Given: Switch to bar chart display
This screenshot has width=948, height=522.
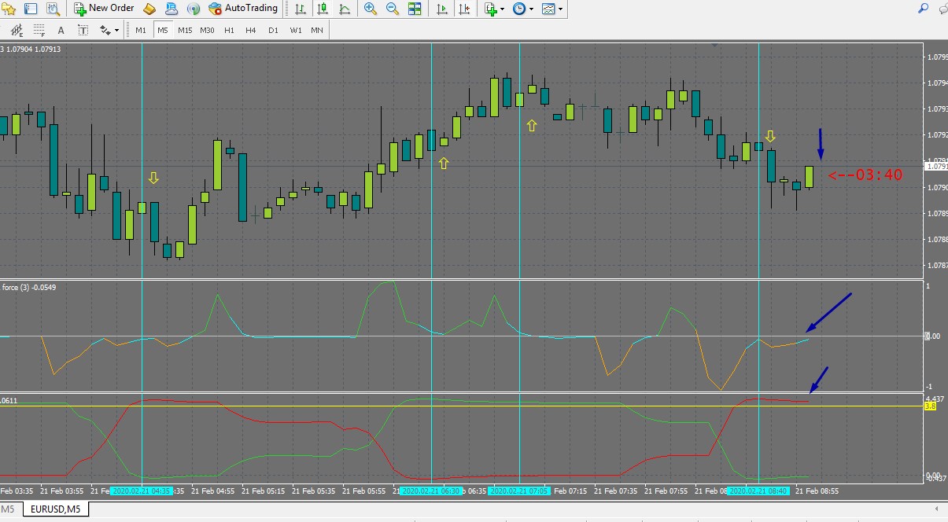Looking at the screenshot, I should click(301, 9).
